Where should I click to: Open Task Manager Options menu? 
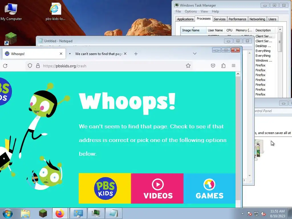tap(191, 11)
